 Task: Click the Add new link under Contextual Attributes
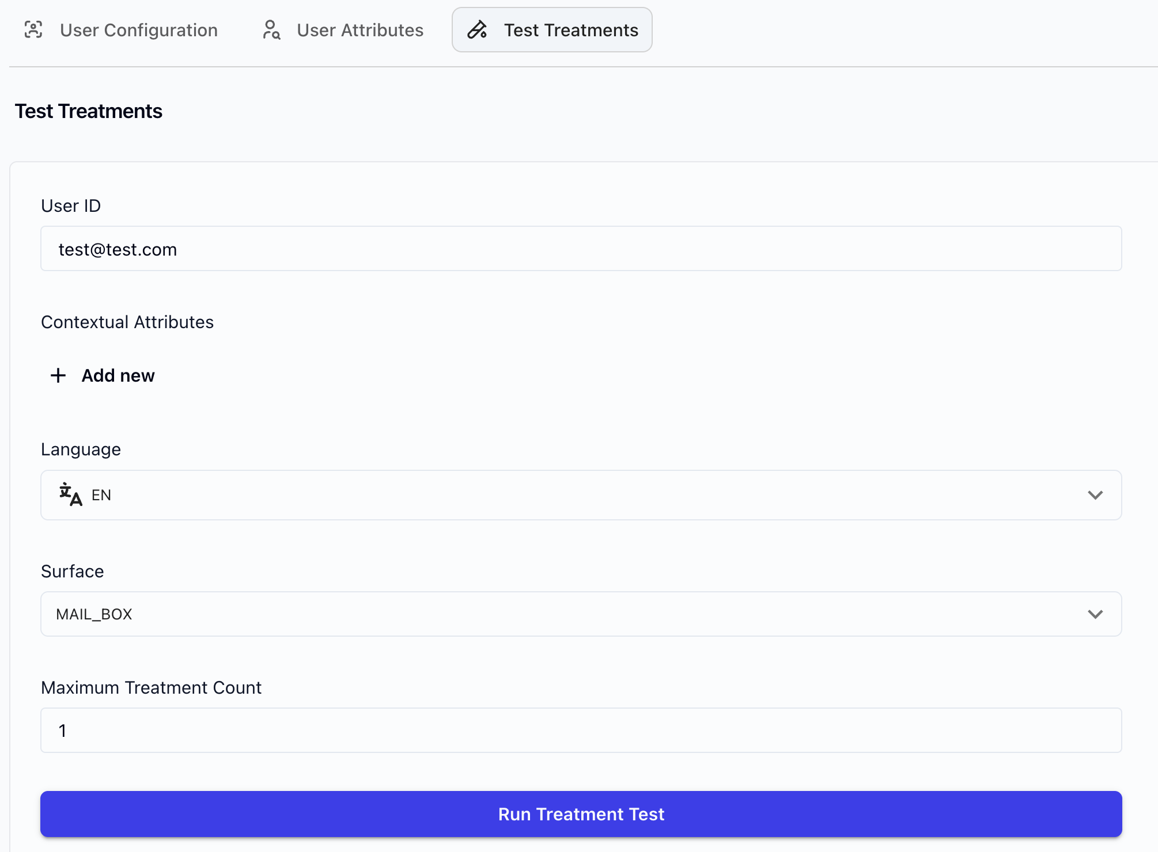[118, 375]
